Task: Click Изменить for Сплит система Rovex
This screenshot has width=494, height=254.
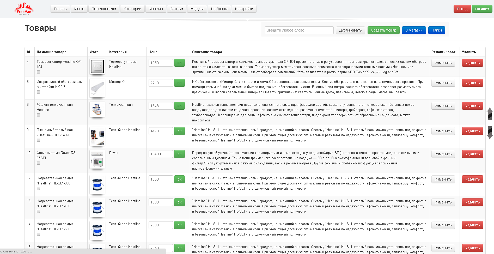Action: [443, 154]
